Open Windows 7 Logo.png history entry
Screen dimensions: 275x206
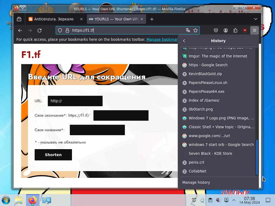(218, 118)
